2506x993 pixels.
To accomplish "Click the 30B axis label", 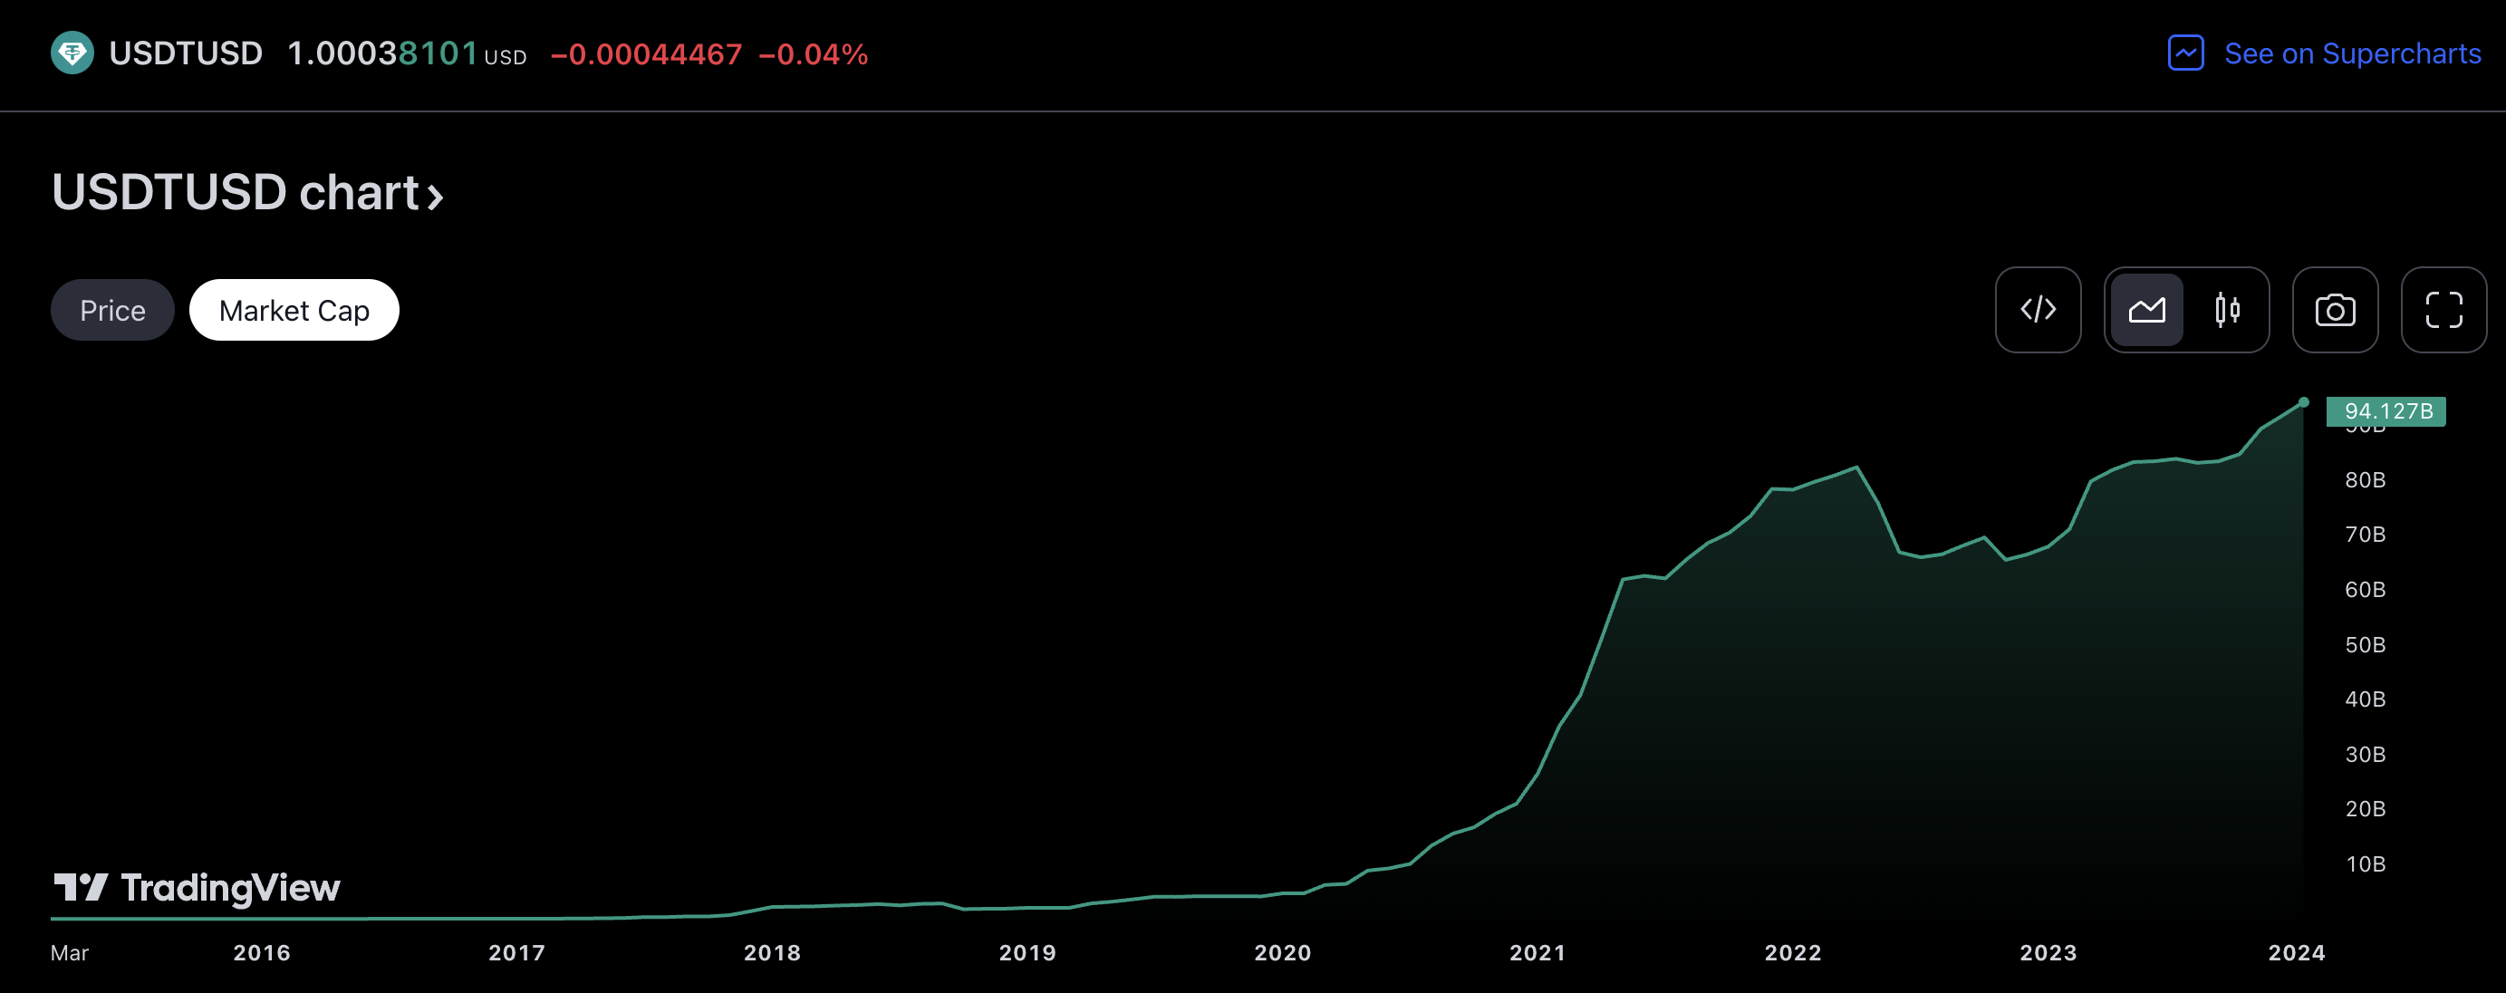I will 2365,755.
